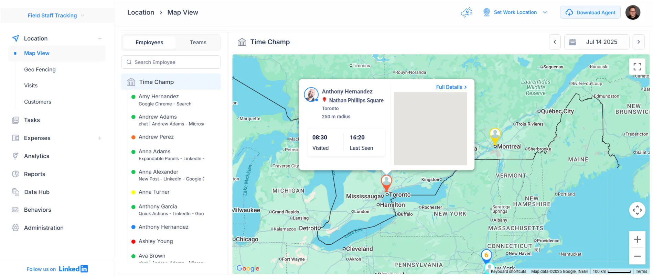Click the Behaviors sidebar icon
This screenshot has width=653, height=278.
tap(15, 210)
